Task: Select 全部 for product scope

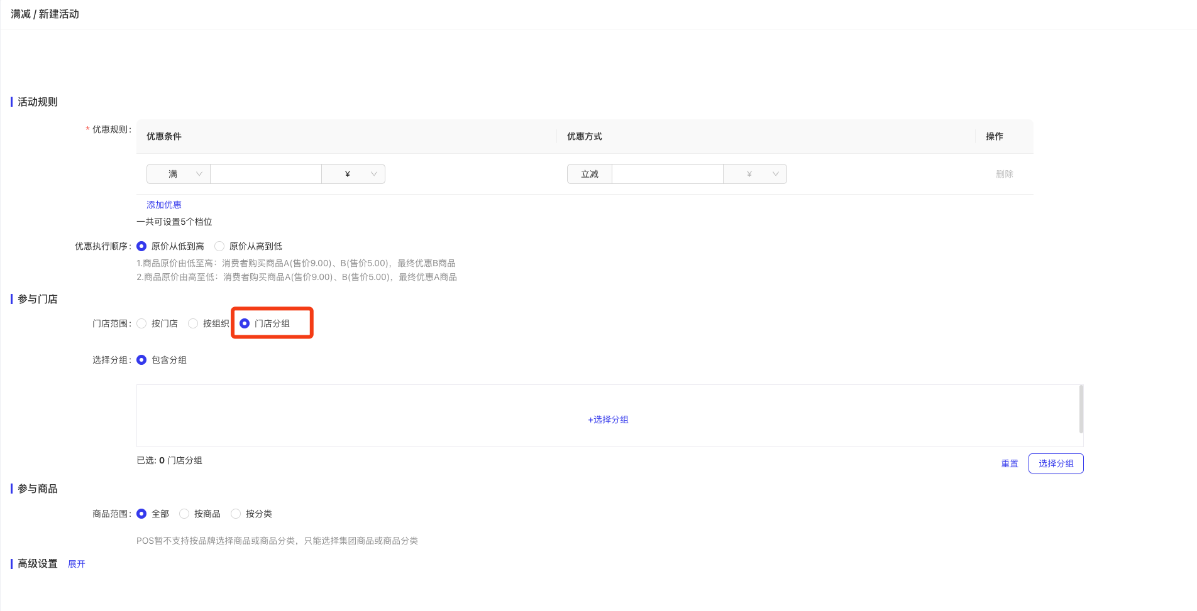Action: point(142,514)
